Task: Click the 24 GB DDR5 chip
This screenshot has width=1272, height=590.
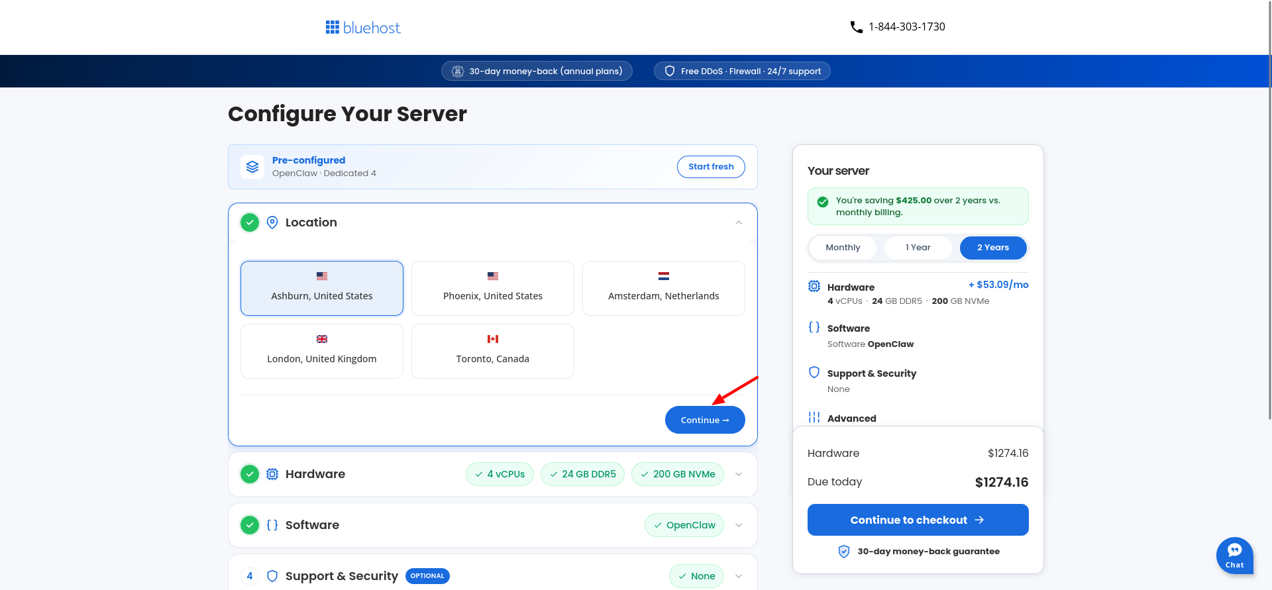Action: coord(582,474)
